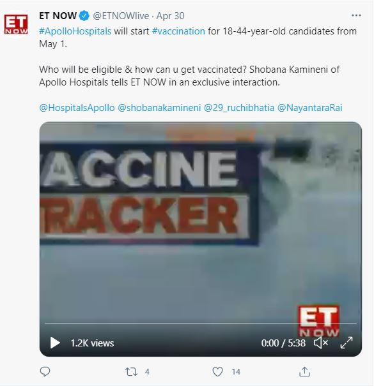Play the Vaccine Tracker video
374x386 pixels.
coord(55,343)
